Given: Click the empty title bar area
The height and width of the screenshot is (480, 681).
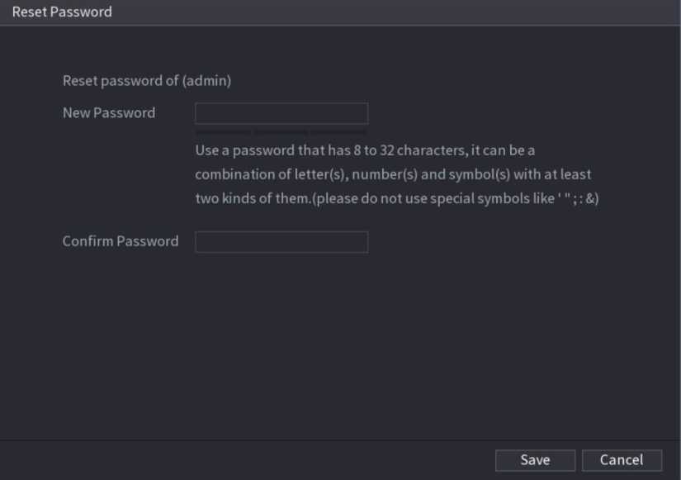Looking at the screenshot, I should click(x=396, y=12).
